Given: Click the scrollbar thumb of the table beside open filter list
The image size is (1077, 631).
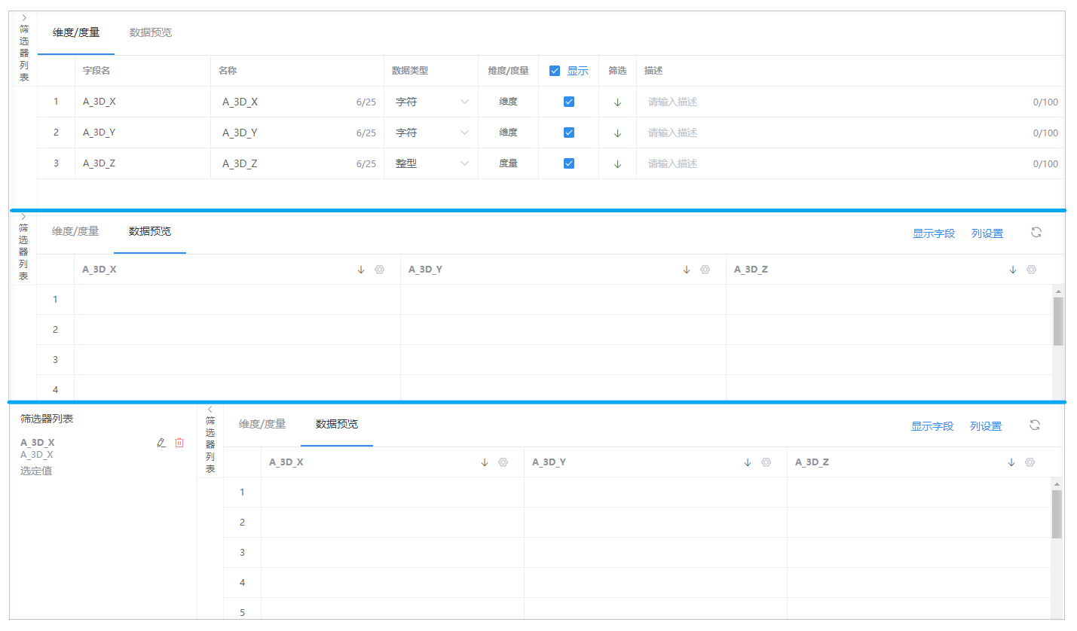Looking at the screenshot, I should pos(1057,514).
